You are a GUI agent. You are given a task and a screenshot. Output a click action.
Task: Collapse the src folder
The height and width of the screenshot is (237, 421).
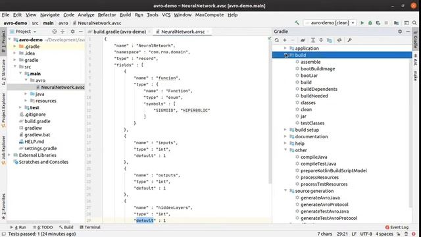point(14,66)
